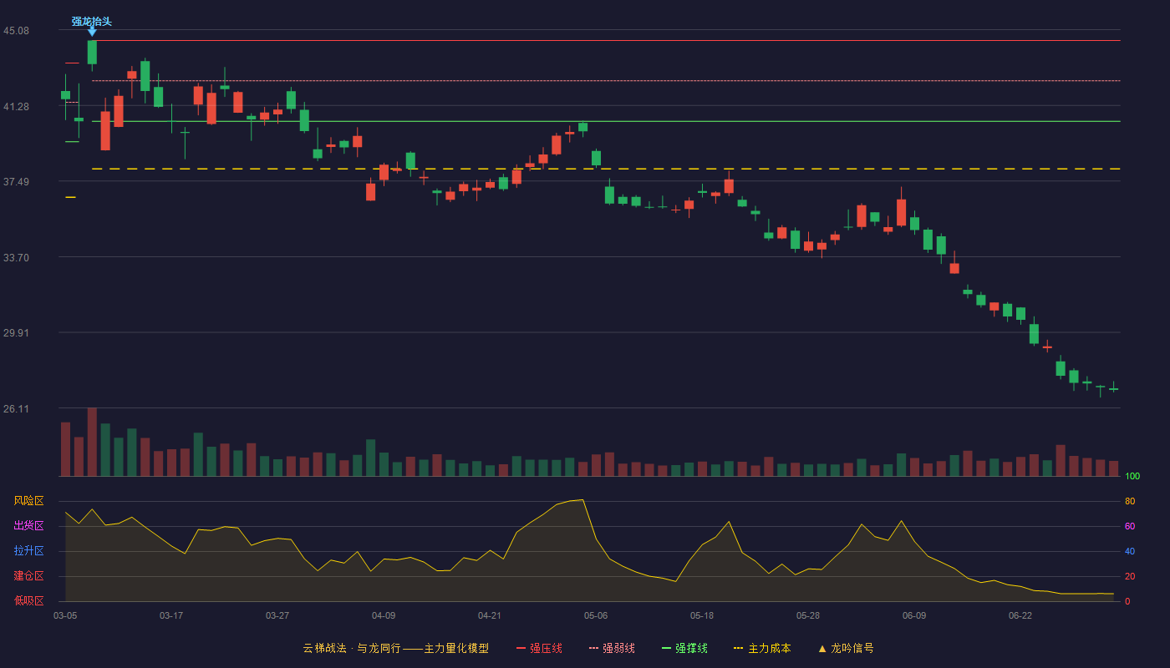Screen dimensions: 1170x668
Task: Click the 41.28 price axis label
Action: (x=16, y=107)
